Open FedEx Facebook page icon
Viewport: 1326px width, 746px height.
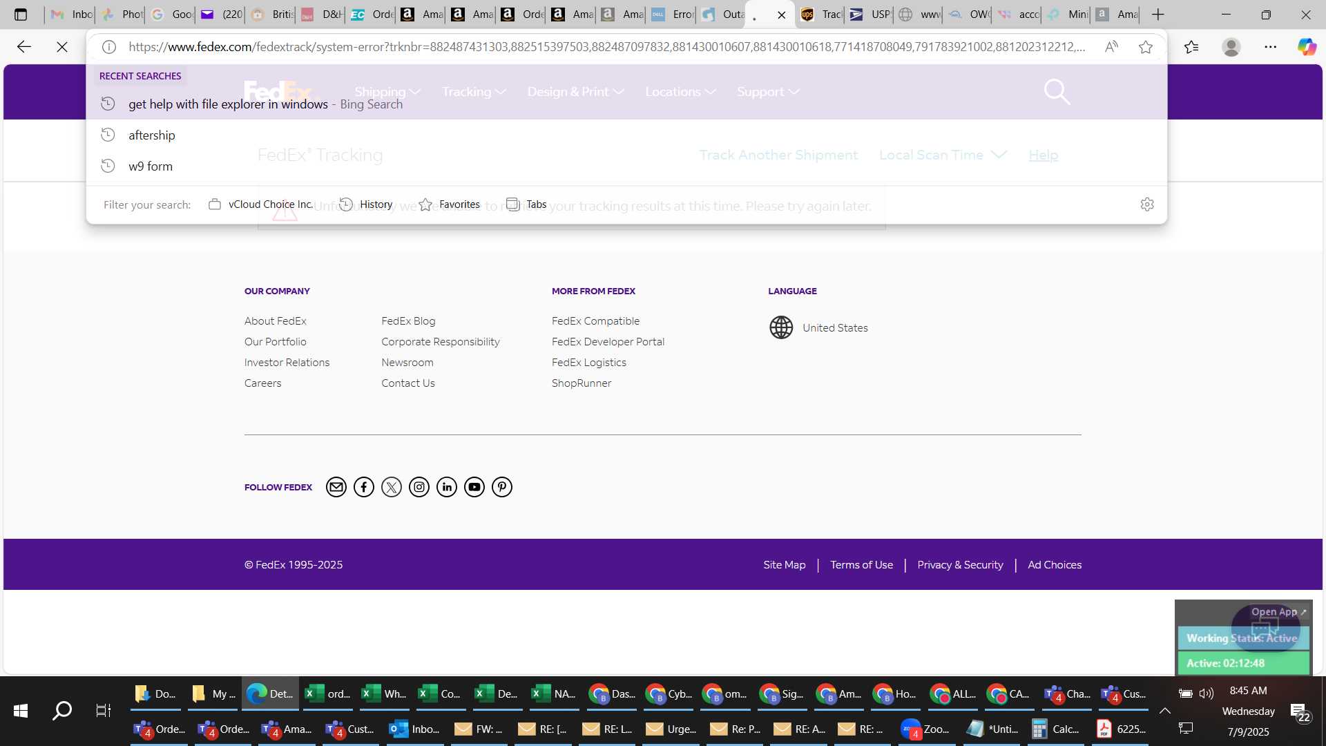pos(364,487)
